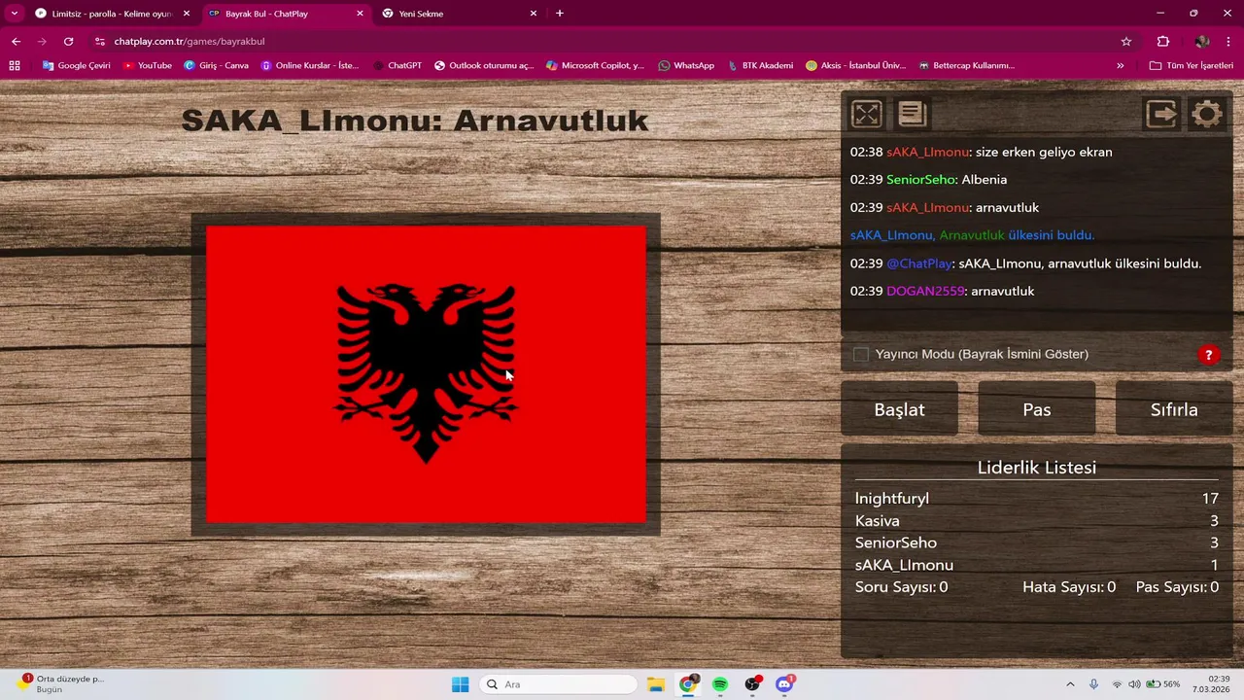
Task: Close the Yeni Sekme tab
Action: tap(534, 14)
